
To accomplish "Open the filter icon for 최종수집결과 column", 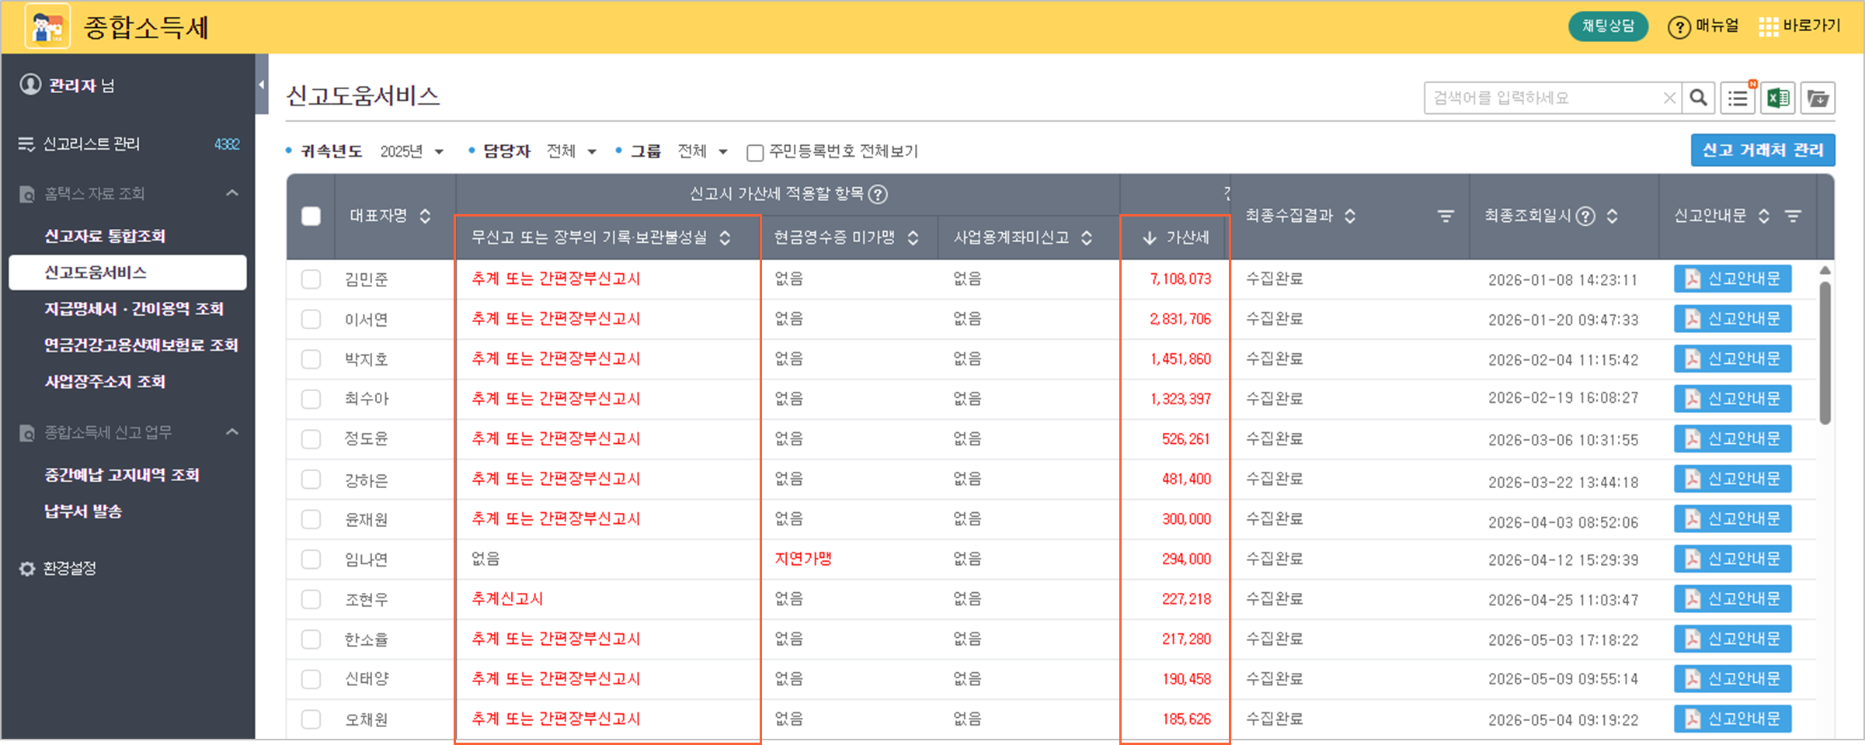I will pos(1446,217).
